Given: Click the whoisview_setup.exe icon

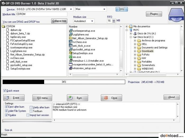Looking at the screenshot, I should click(71, 68).
